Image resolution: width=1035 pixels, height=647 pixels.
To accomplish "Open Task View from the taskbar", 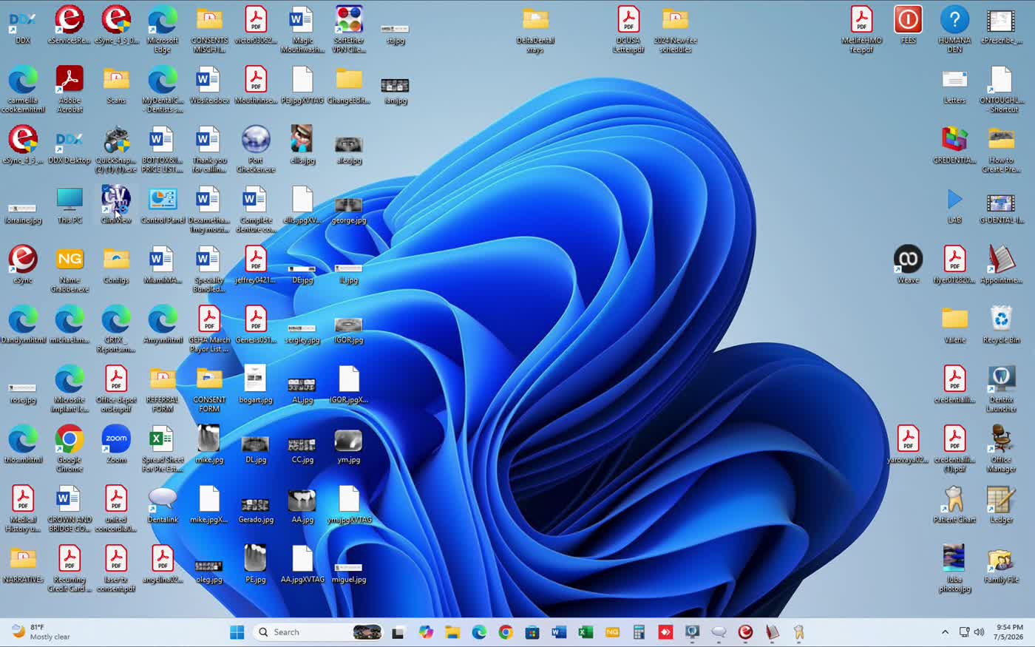I will [x=398, y=632].
